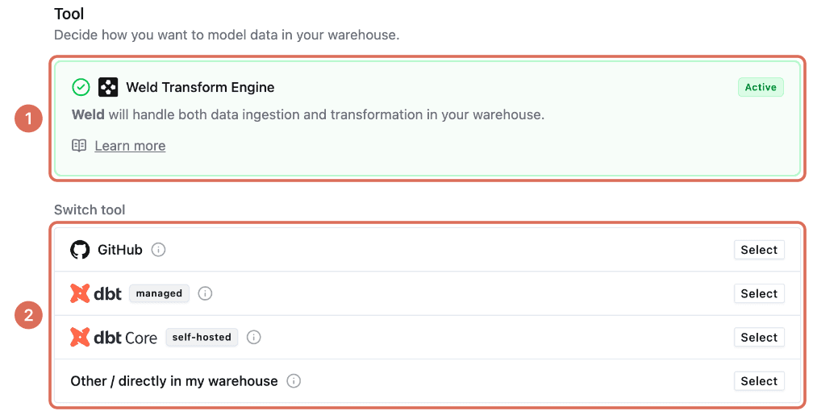Select dbt managed as the tool
This screenshot has width=813, height=411.
pos(759,293)
